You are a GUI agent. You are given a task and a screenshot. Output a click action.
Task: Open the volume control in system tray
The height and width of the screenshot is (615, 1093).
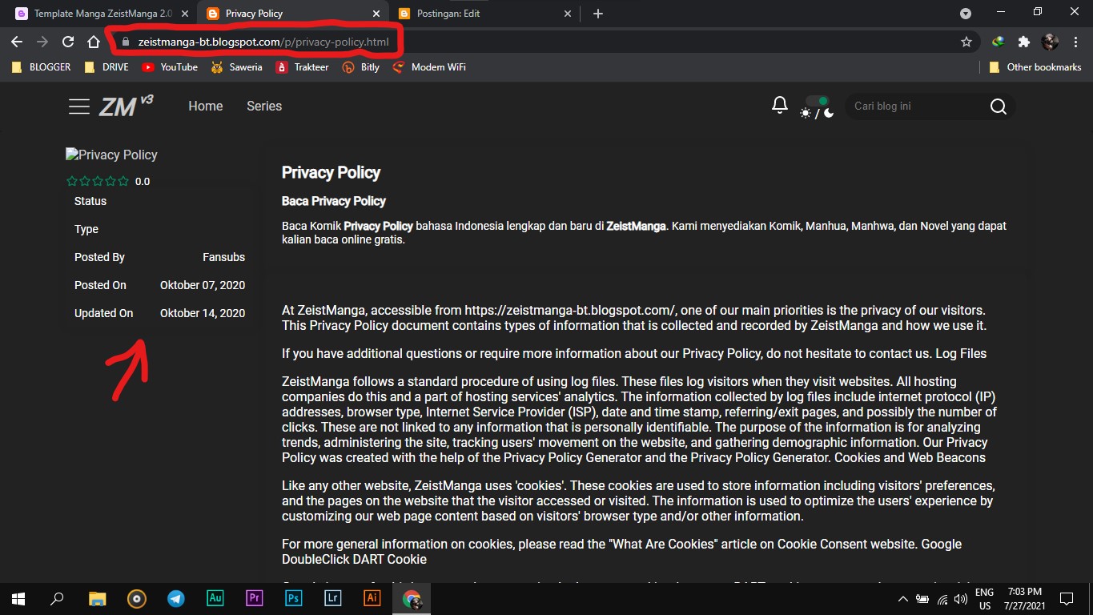961,599
